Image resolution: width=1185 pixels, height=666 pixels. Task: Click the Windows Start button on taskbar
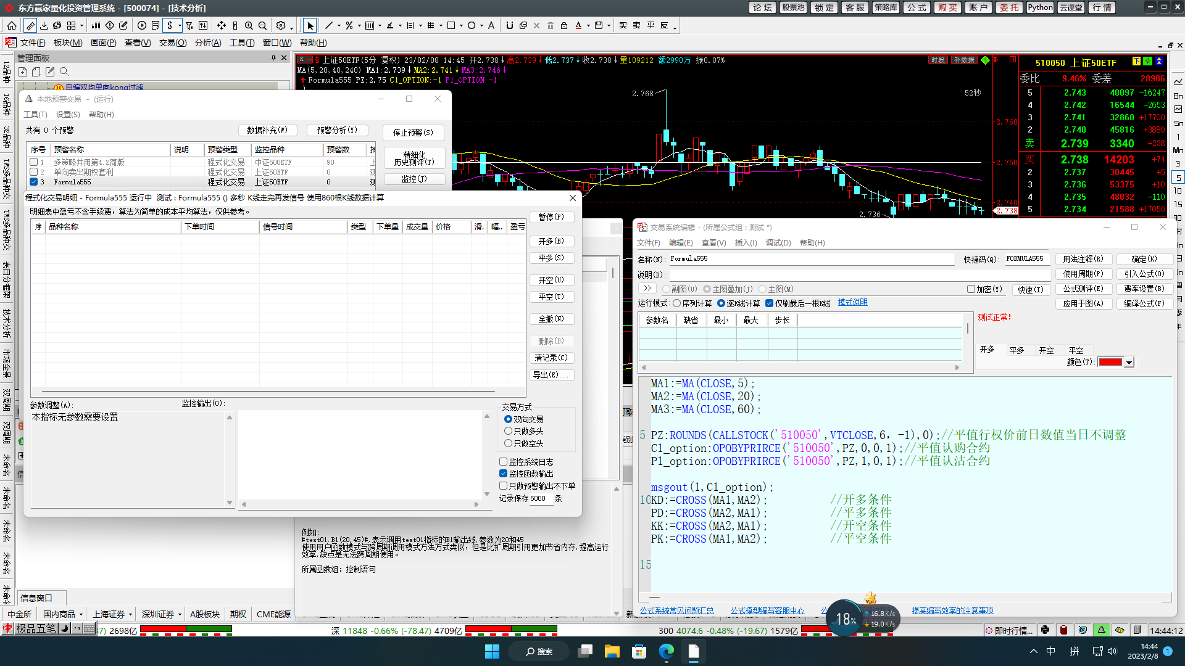pos(492,651)
